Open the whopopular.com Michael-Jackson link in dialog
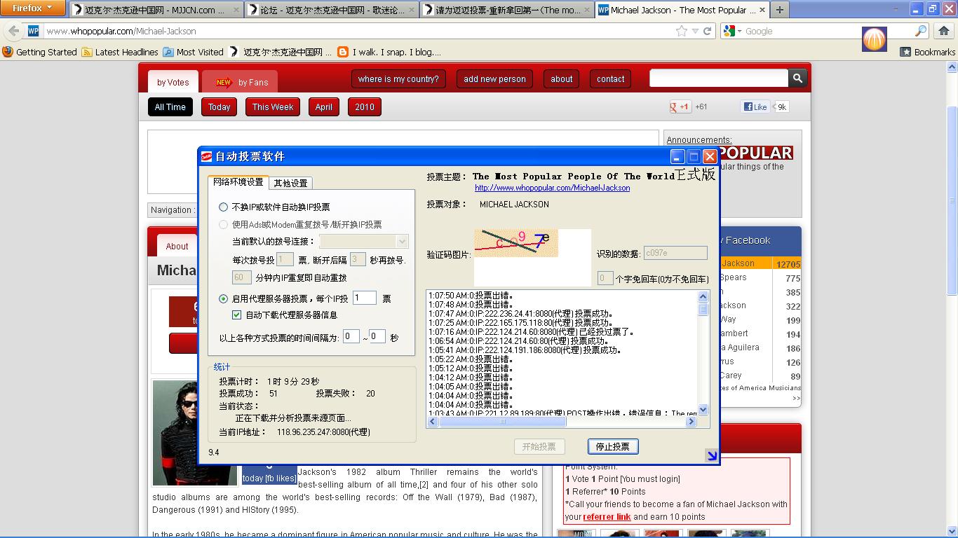 [552, 188]
